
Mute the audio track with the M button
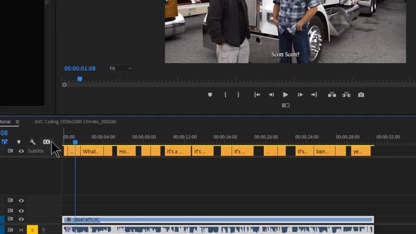[x=21, y=230]
